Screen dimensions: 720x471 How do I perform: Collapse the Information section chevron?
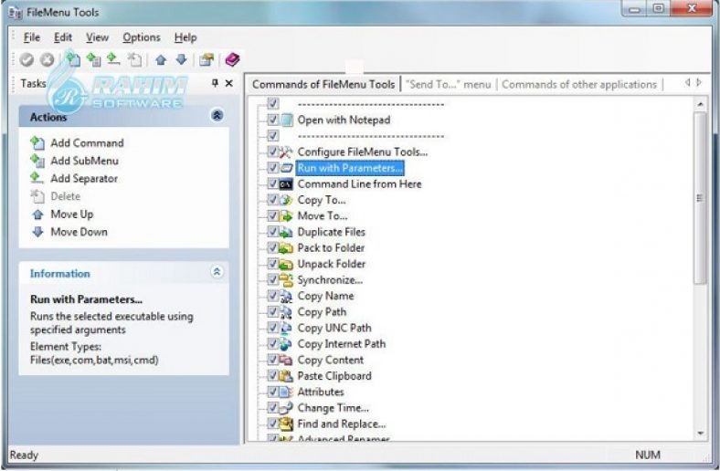click(x=217, y=272)
